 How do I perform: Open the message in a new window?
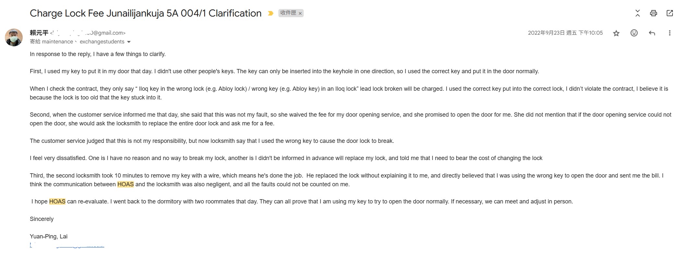click(x=670, y=13)
